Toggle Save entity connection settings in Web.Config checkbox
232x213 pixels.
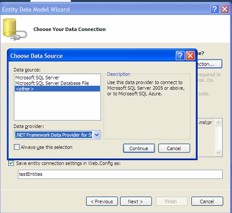point(11,163)
